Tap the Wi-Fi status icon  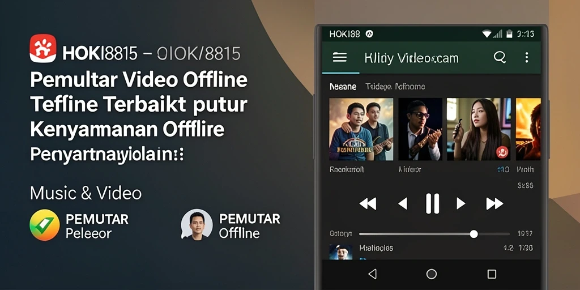(488, 34)
